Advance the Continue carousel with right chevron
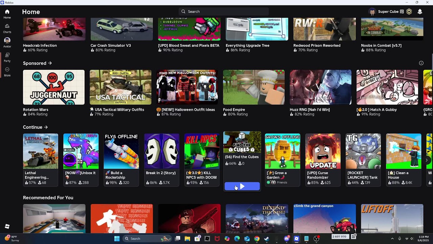This screenshot has height=244, width=433. click(x=427, y=160)
